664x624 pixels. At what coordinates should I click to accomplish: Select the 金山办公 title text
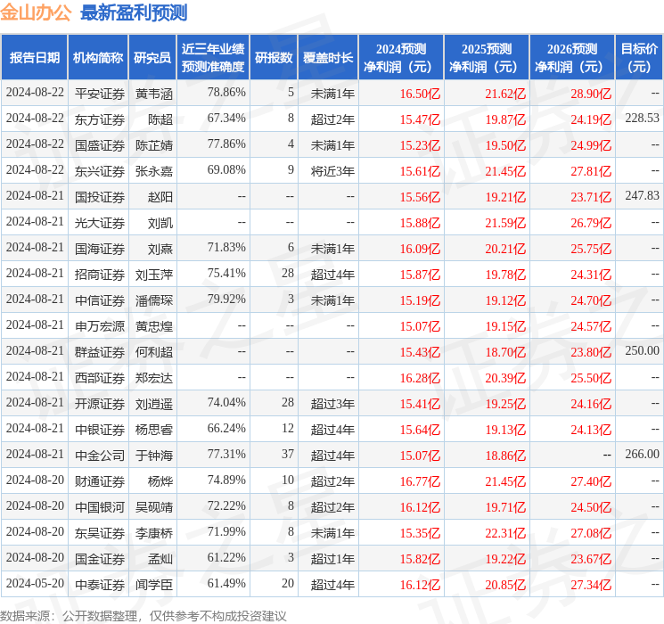36,12
